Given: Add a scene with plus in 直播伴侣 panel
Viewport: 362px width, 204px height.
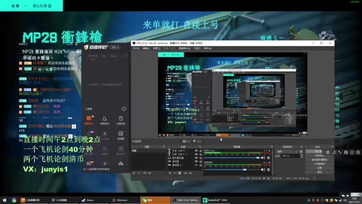Looking at the screenshot, I should pyautogui.click(x=126, y=56).
